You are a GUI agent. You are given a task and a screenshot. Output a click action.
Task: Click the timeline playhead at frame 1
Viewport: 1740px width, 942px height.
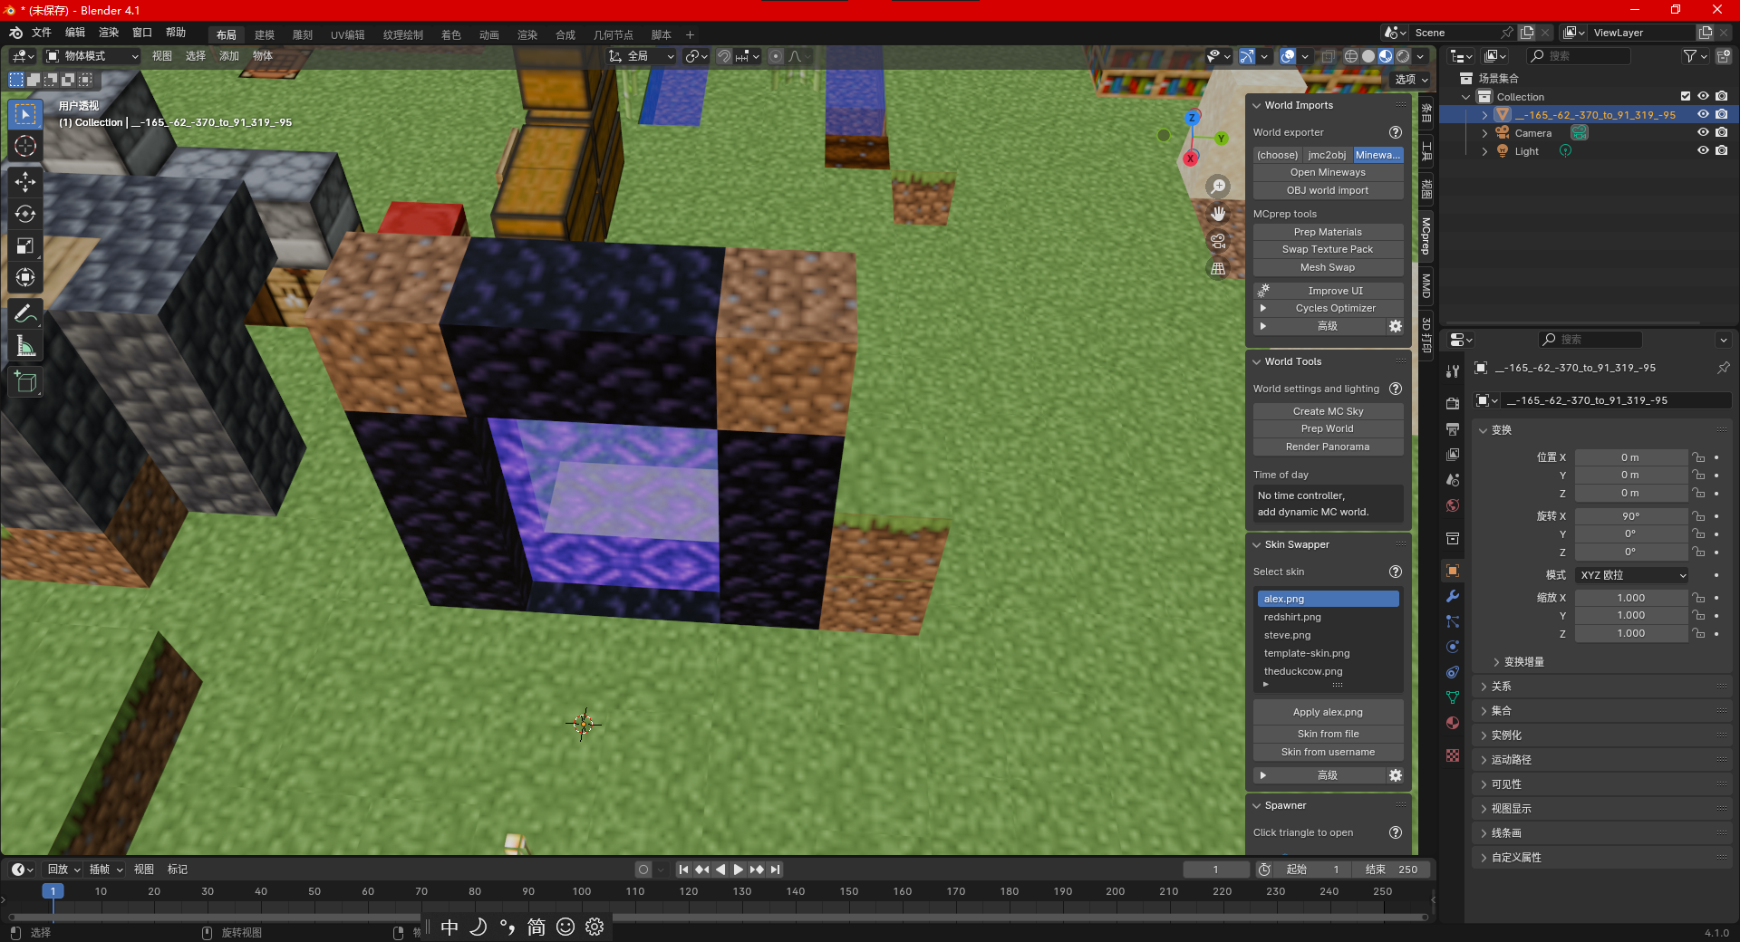click(x=53, y=891)
